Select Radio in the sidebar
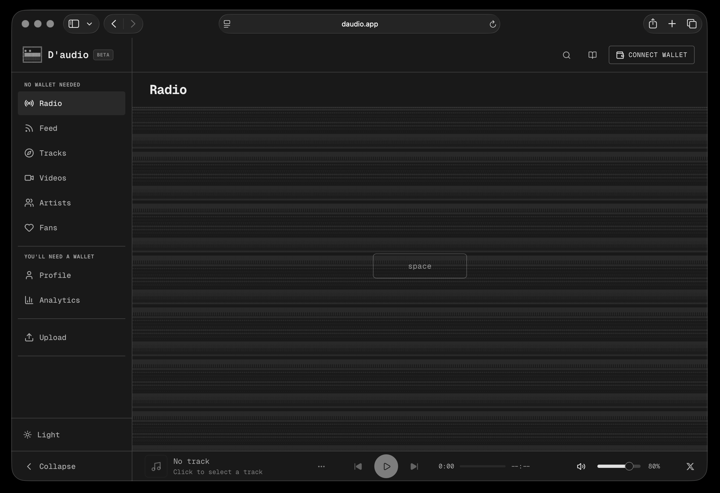The width and height of the screenshot is (720, 493). coord(51,103)
